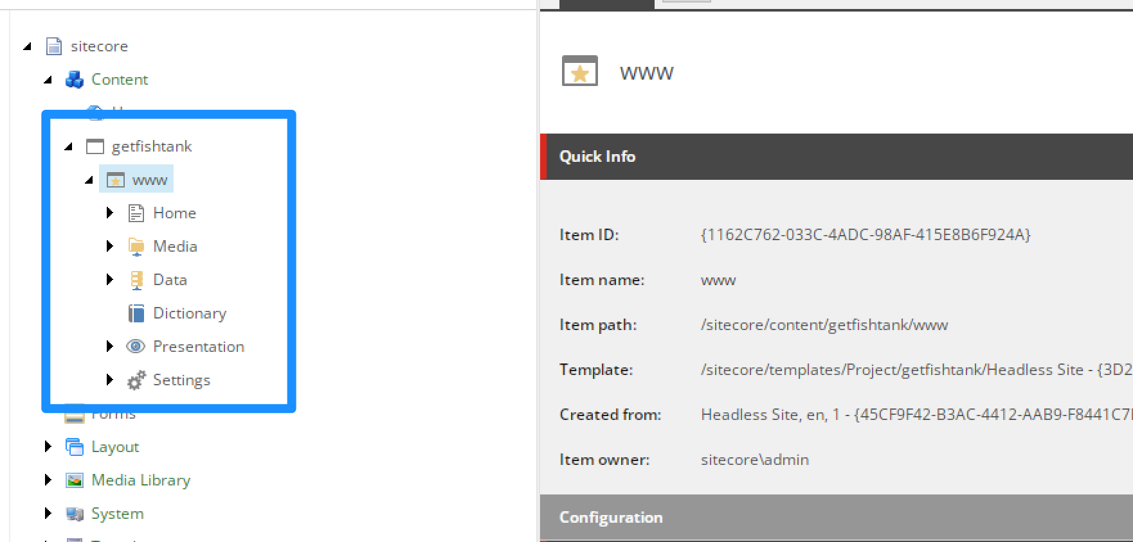Select the Presentation tree item
The height and width of the screenshot is (542, 1133).
(x=199, y=346)
